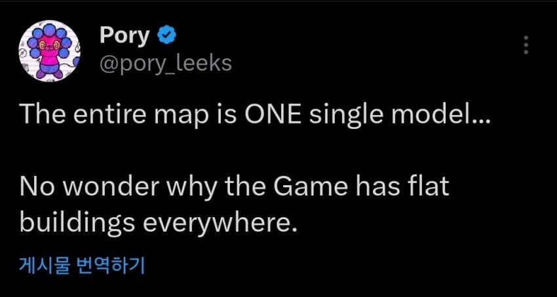Click the word "flat" in the tweet
The image size is (557, 297).
pyautogui.click(x=431, y=188)
